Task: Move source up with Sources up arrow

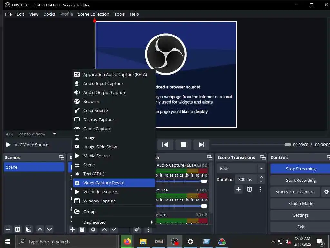Action: (x=104, y=230)
